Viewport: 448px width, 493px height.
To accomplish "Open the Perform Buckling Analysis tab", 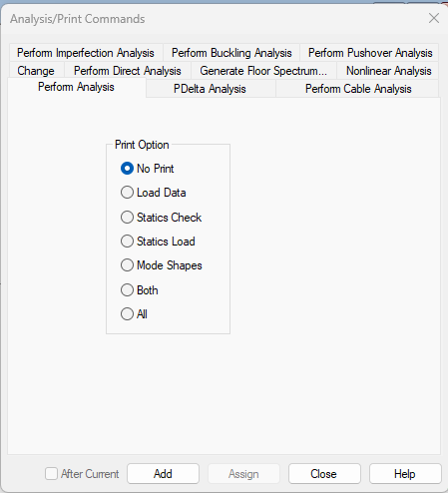I will coord(231,53).
